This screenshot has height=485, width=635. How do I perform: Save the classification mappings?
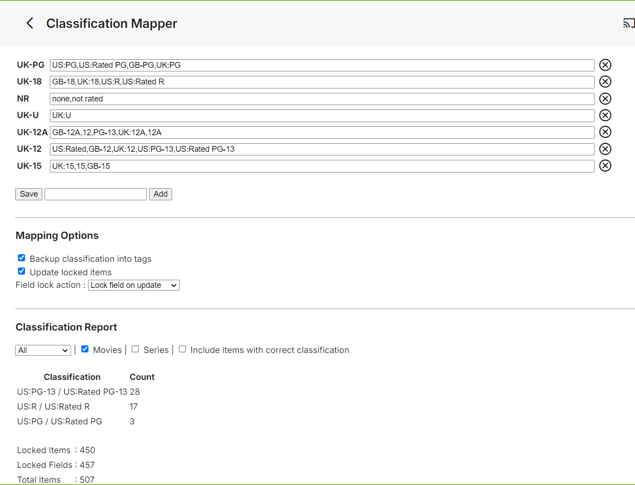(x=28, y=194)
